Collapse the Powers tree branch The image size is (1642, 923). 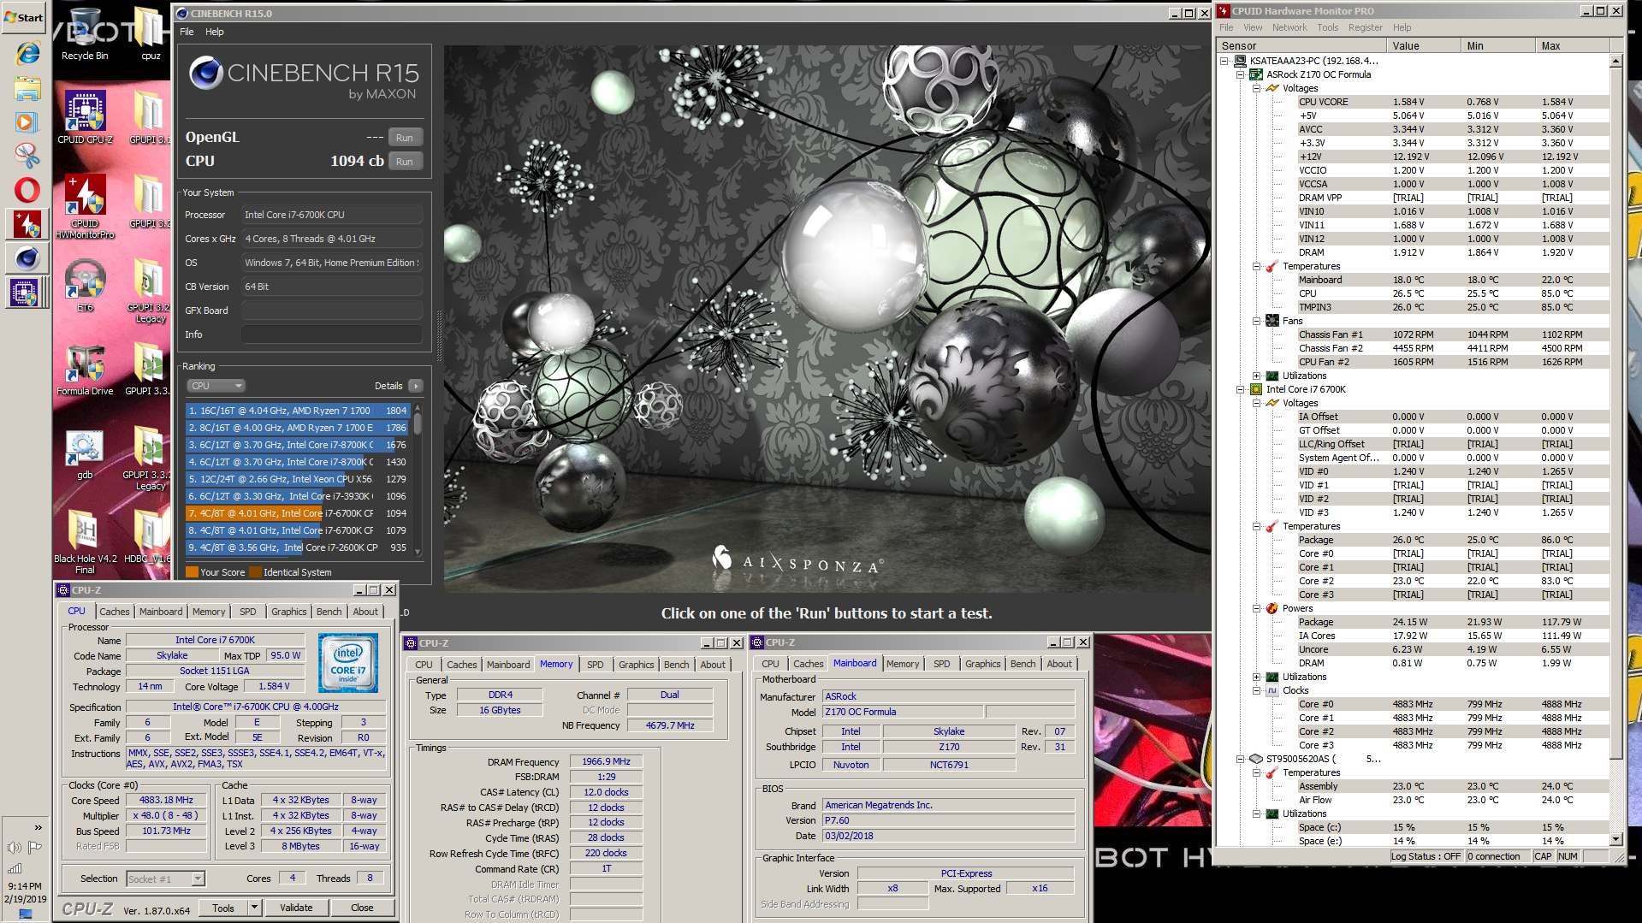(1256, 608)
